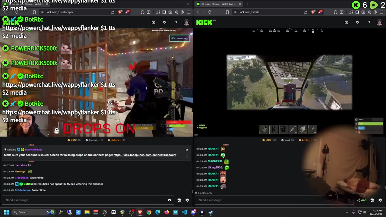
Task: Open chat settings gear in oilrats chat
Action: [x=380, y=200]
